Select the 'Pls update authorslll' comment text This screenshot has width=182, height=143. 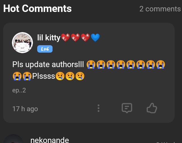point(48,64)
